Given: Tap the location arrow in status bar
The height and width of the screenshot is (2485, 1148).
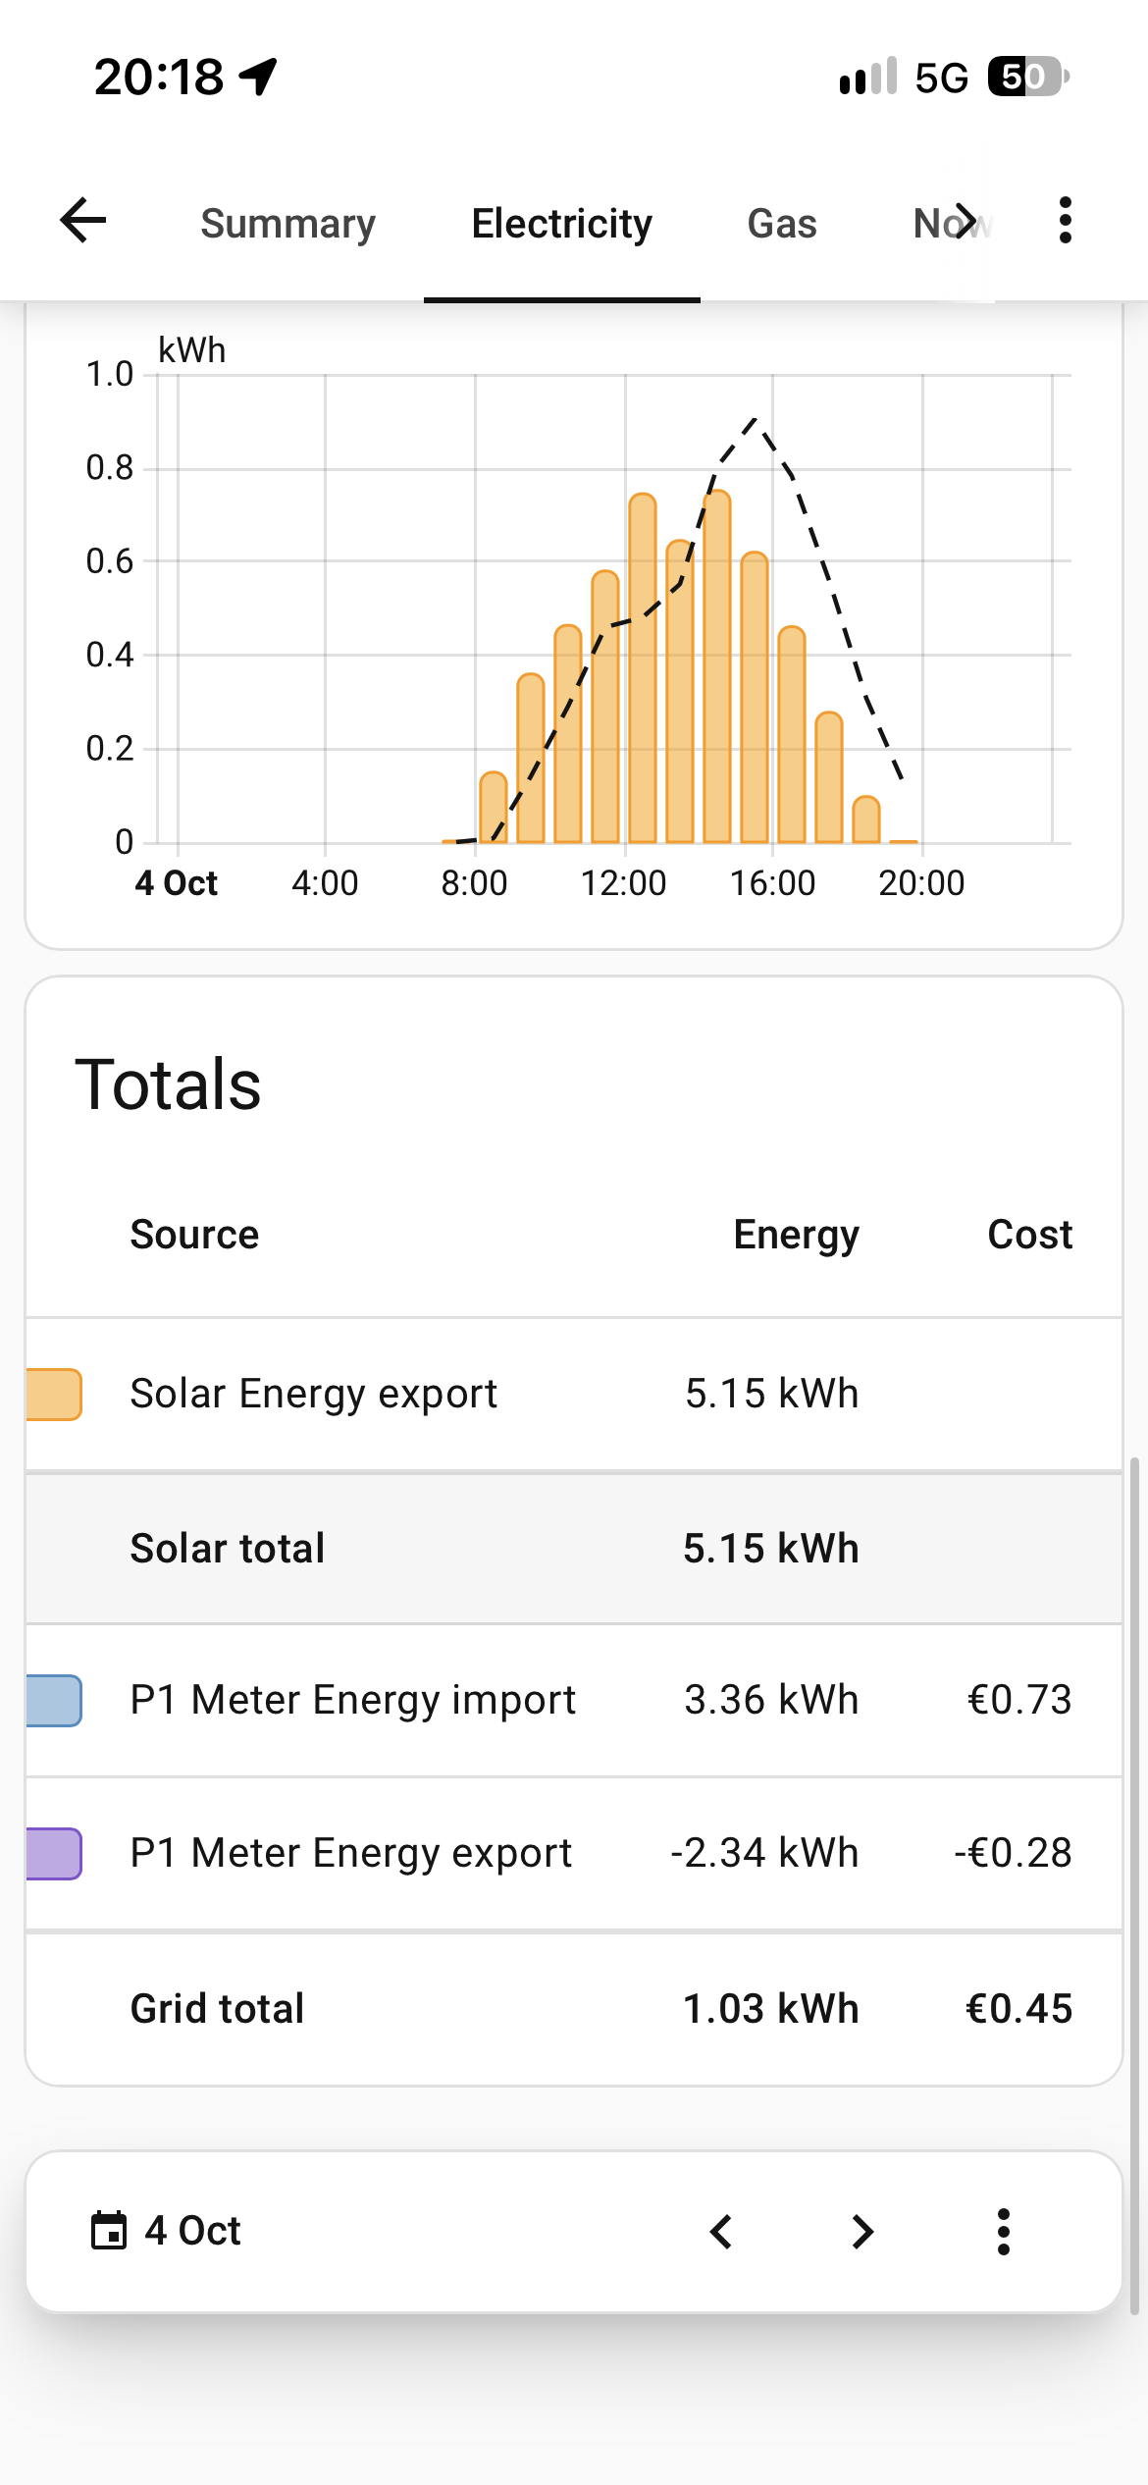Looking at the screenshot, I should 259,77.
